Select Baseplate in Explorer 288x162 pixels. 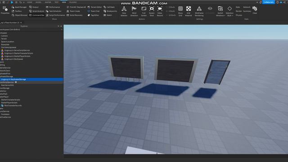pyautogui.click(x=5, y=45)
